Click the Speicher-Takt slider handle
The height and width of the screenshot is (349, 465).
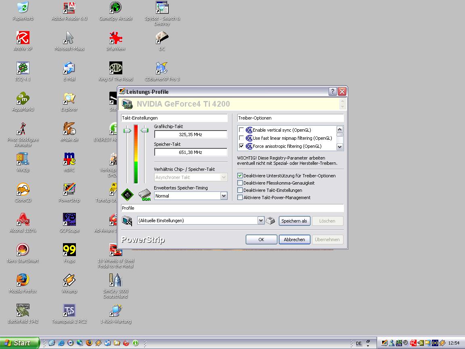pos(145,130)
